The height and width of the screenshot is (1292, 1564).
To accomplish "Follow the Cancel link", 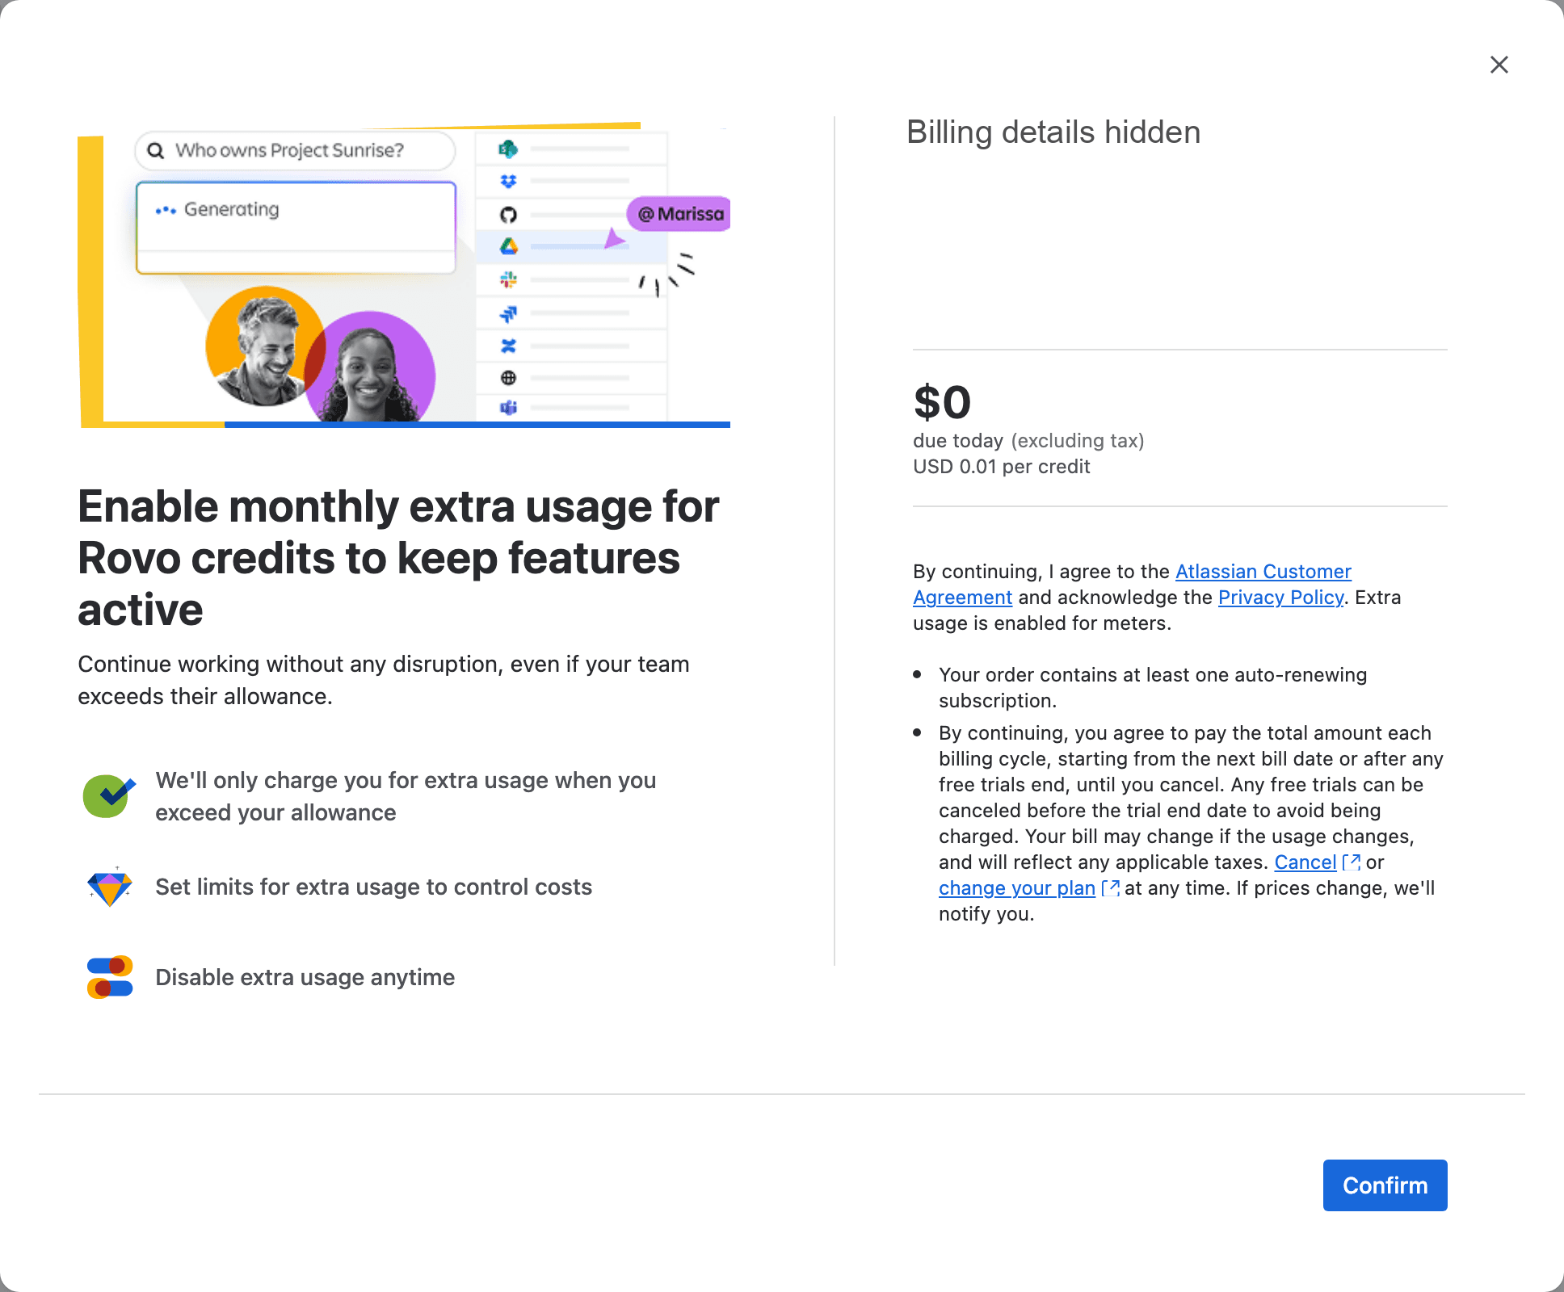I will 1305,862.
